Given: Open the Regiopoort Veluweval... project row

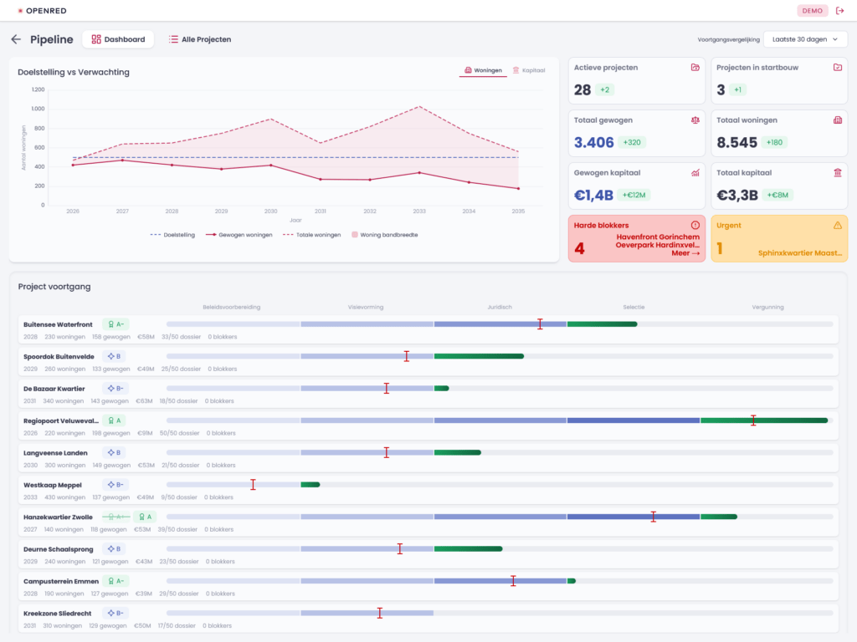Looking at the screenshot, I should 428,426.
